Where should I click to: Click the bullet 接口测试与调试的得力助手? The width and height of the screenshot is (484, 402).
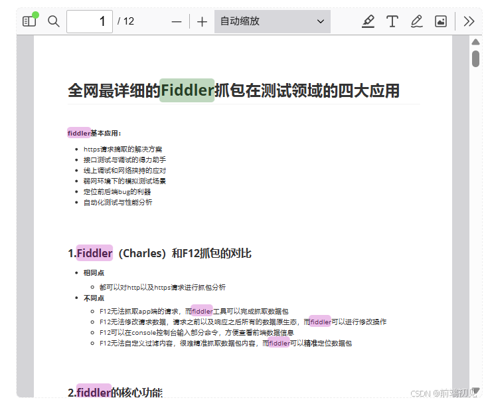pyautogui.click(x=125, y=159)
